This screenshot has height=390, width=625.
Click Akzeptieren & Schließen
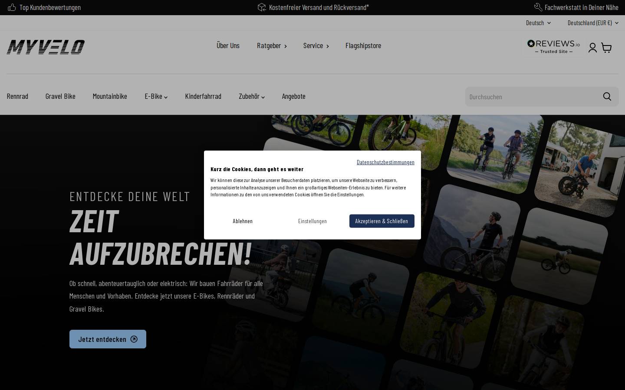[x=382, y=221]
